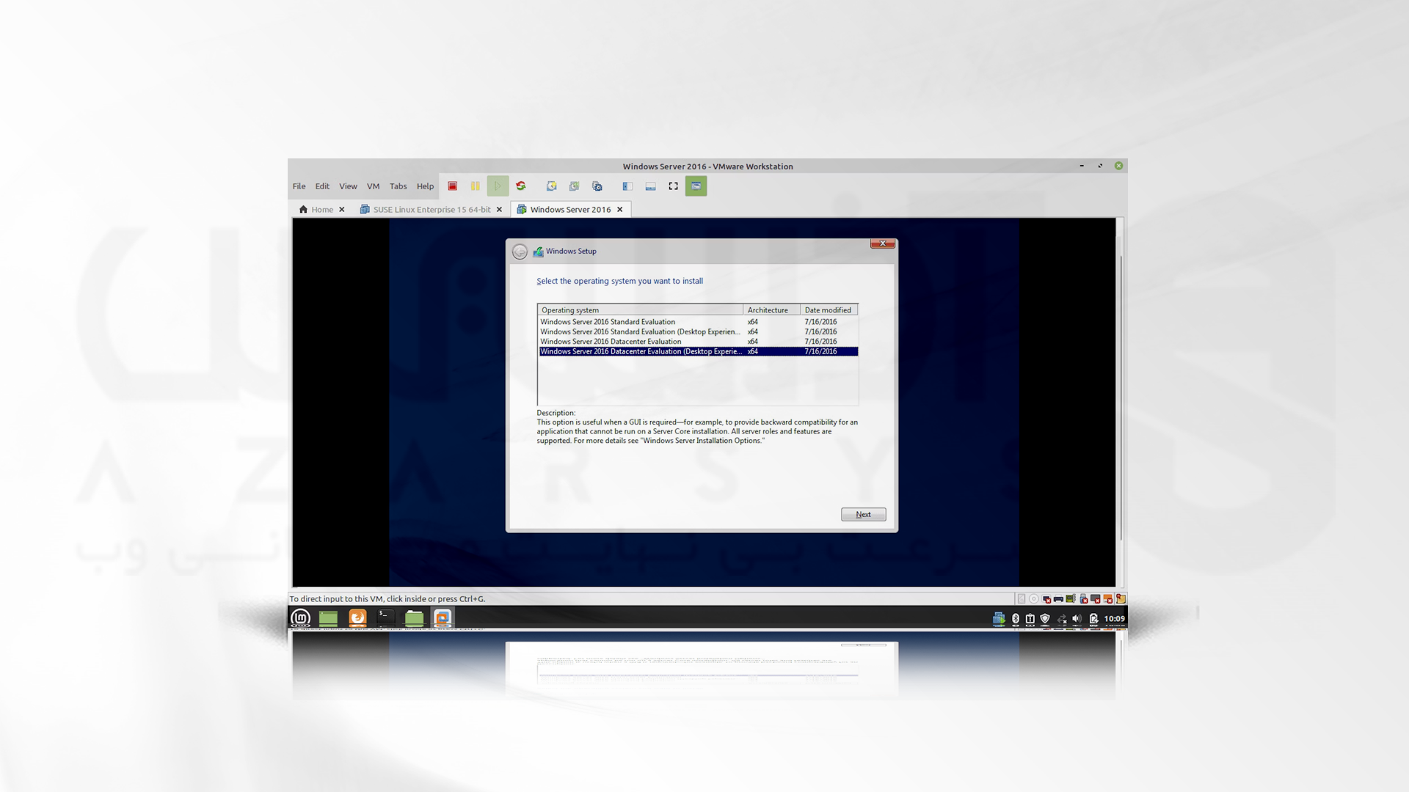1409x792 pixels.
Task: Select Windows Server 2016 Standard Evaluation row
Action: click(698, 322)
